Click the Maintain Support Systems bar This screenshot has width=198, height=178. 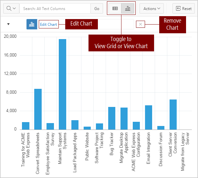click(x=62, y=84)
